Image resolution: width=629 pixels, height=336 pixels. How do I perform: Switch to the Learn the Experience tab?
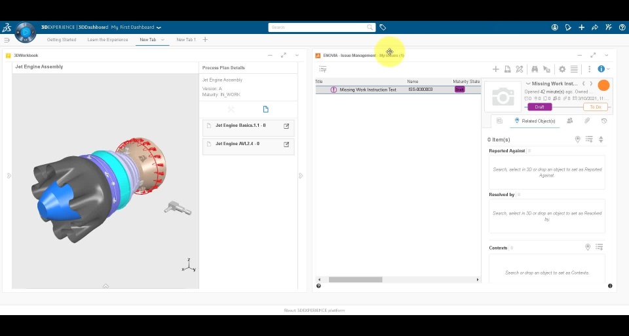click(107, 40)
